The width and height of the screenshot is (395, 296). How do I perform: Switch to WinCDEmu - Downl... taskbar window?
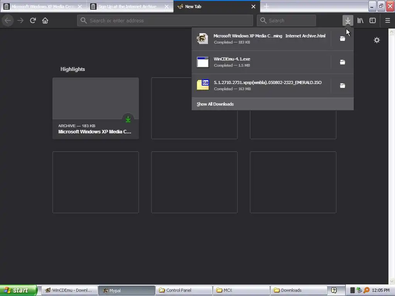pyautogui.click(x=69, y=290)
